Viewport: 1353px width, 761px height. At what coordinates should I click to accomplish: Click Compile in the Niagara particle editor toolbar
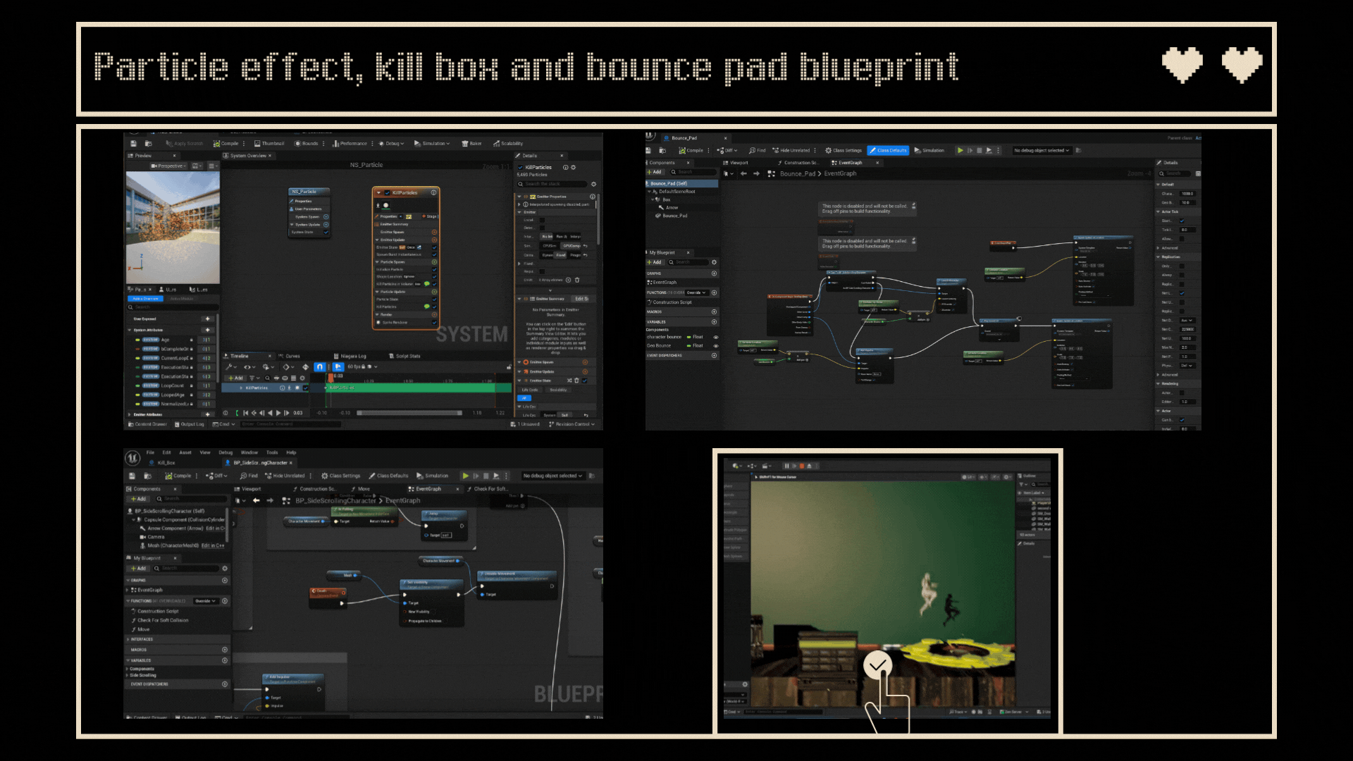pos(226,144)
